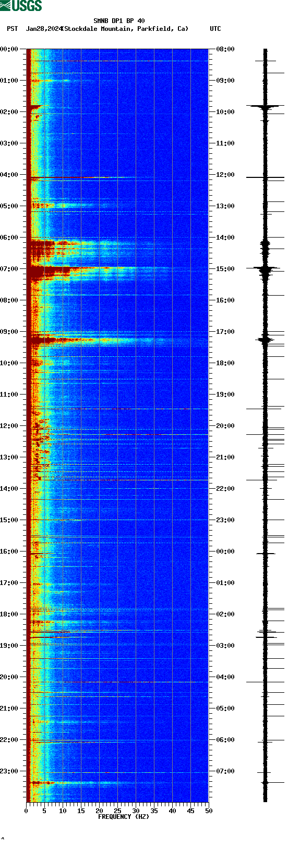Screen dimensions: 288x844
Task: Click the 09:00 label on PST axis
Action: point(9,332)
